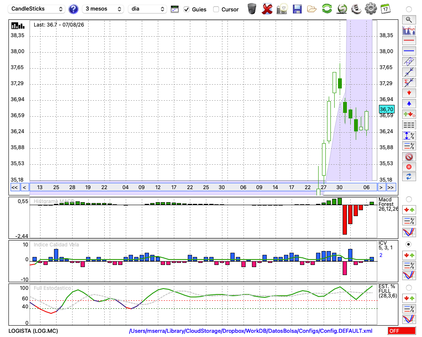Image resolution: width=422 pixels, height=337 pixels.
Task: Click the magnifying glass zoom tool
Action: [x=409, y=20]
